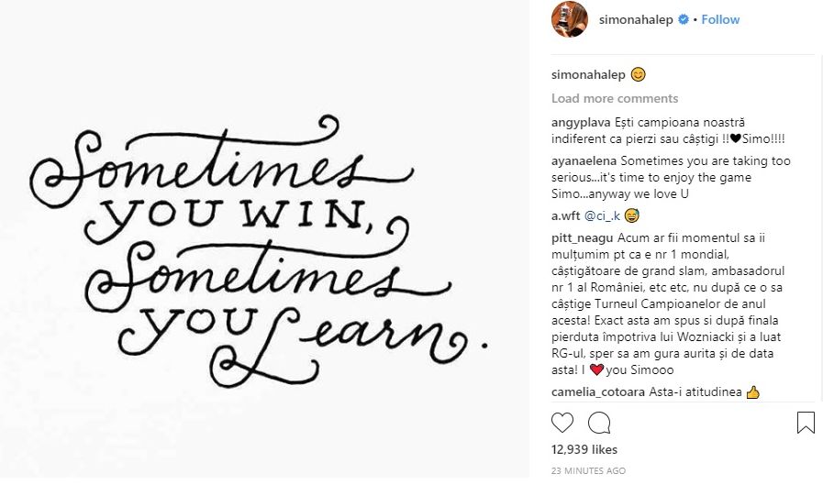Follow simonahalep
Image resolution: width=823 pixels, height=485 pixels.
(x=720, y=19)
